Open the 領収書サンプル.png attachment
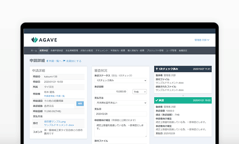 pos(55,121)
